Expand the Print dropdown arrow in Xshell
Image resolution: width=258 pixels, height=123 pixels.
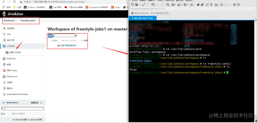(176, 5)
